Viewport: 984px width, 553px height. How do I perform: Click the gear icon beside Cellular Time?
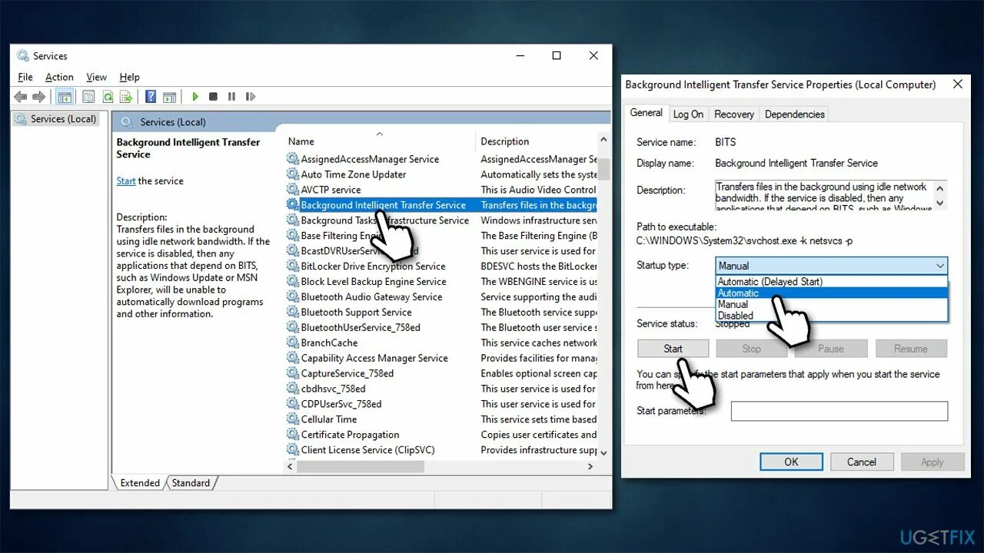point(292,419)
